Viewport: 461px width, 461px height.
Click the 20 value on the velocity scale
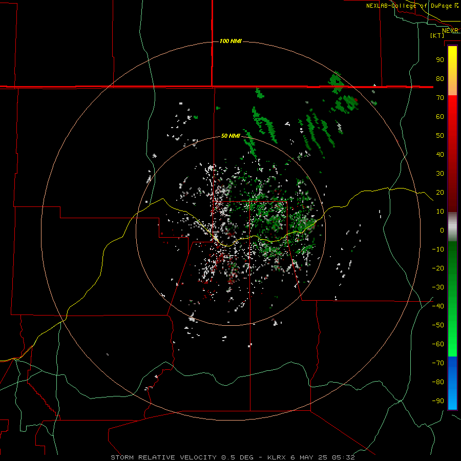pos(440,193)
